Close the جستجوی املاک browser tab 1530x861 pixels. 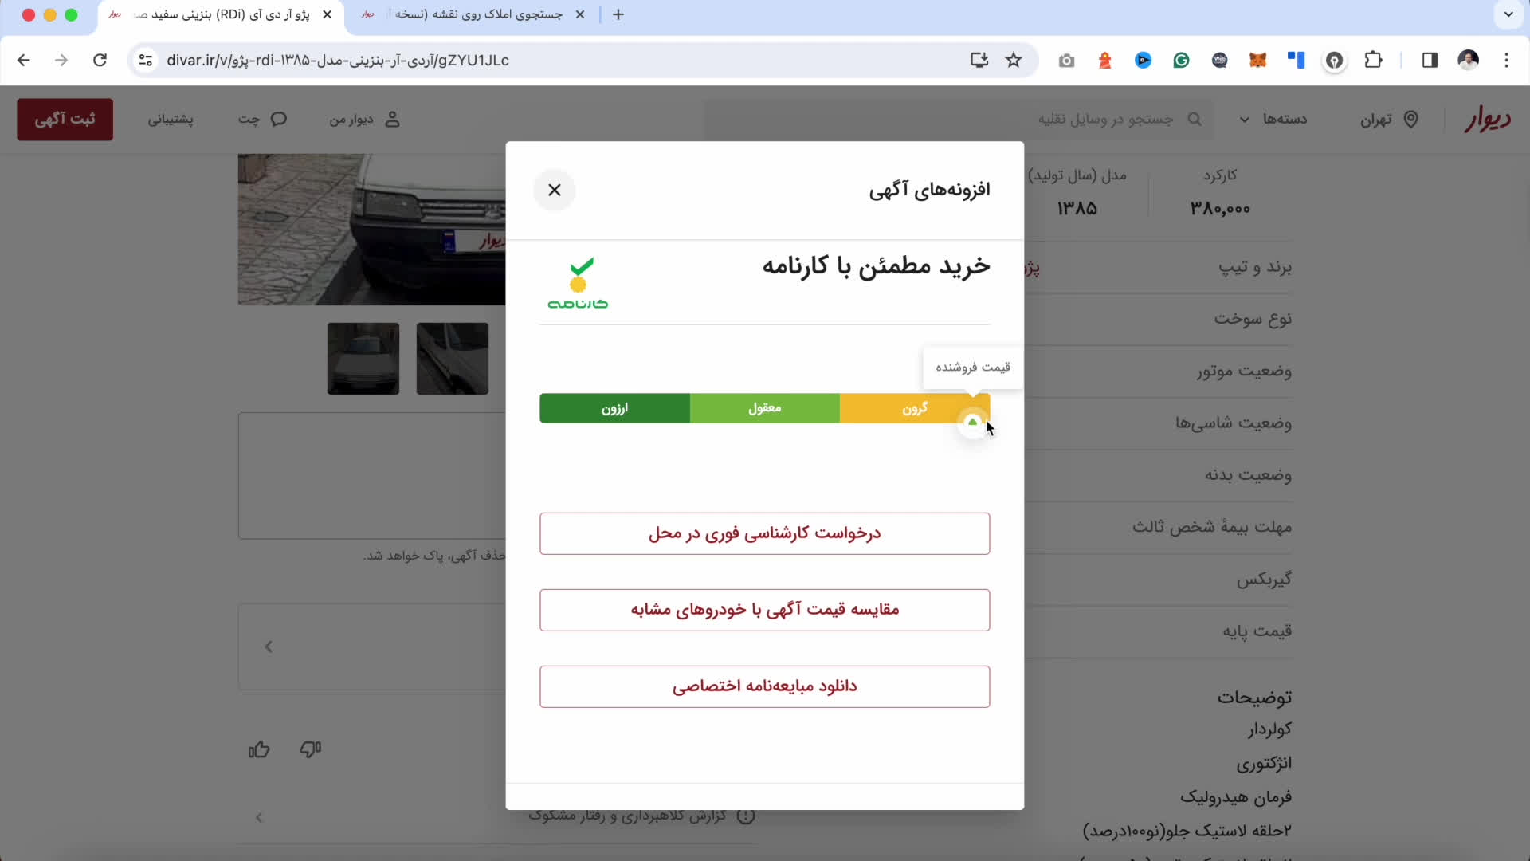click(580, 14)
